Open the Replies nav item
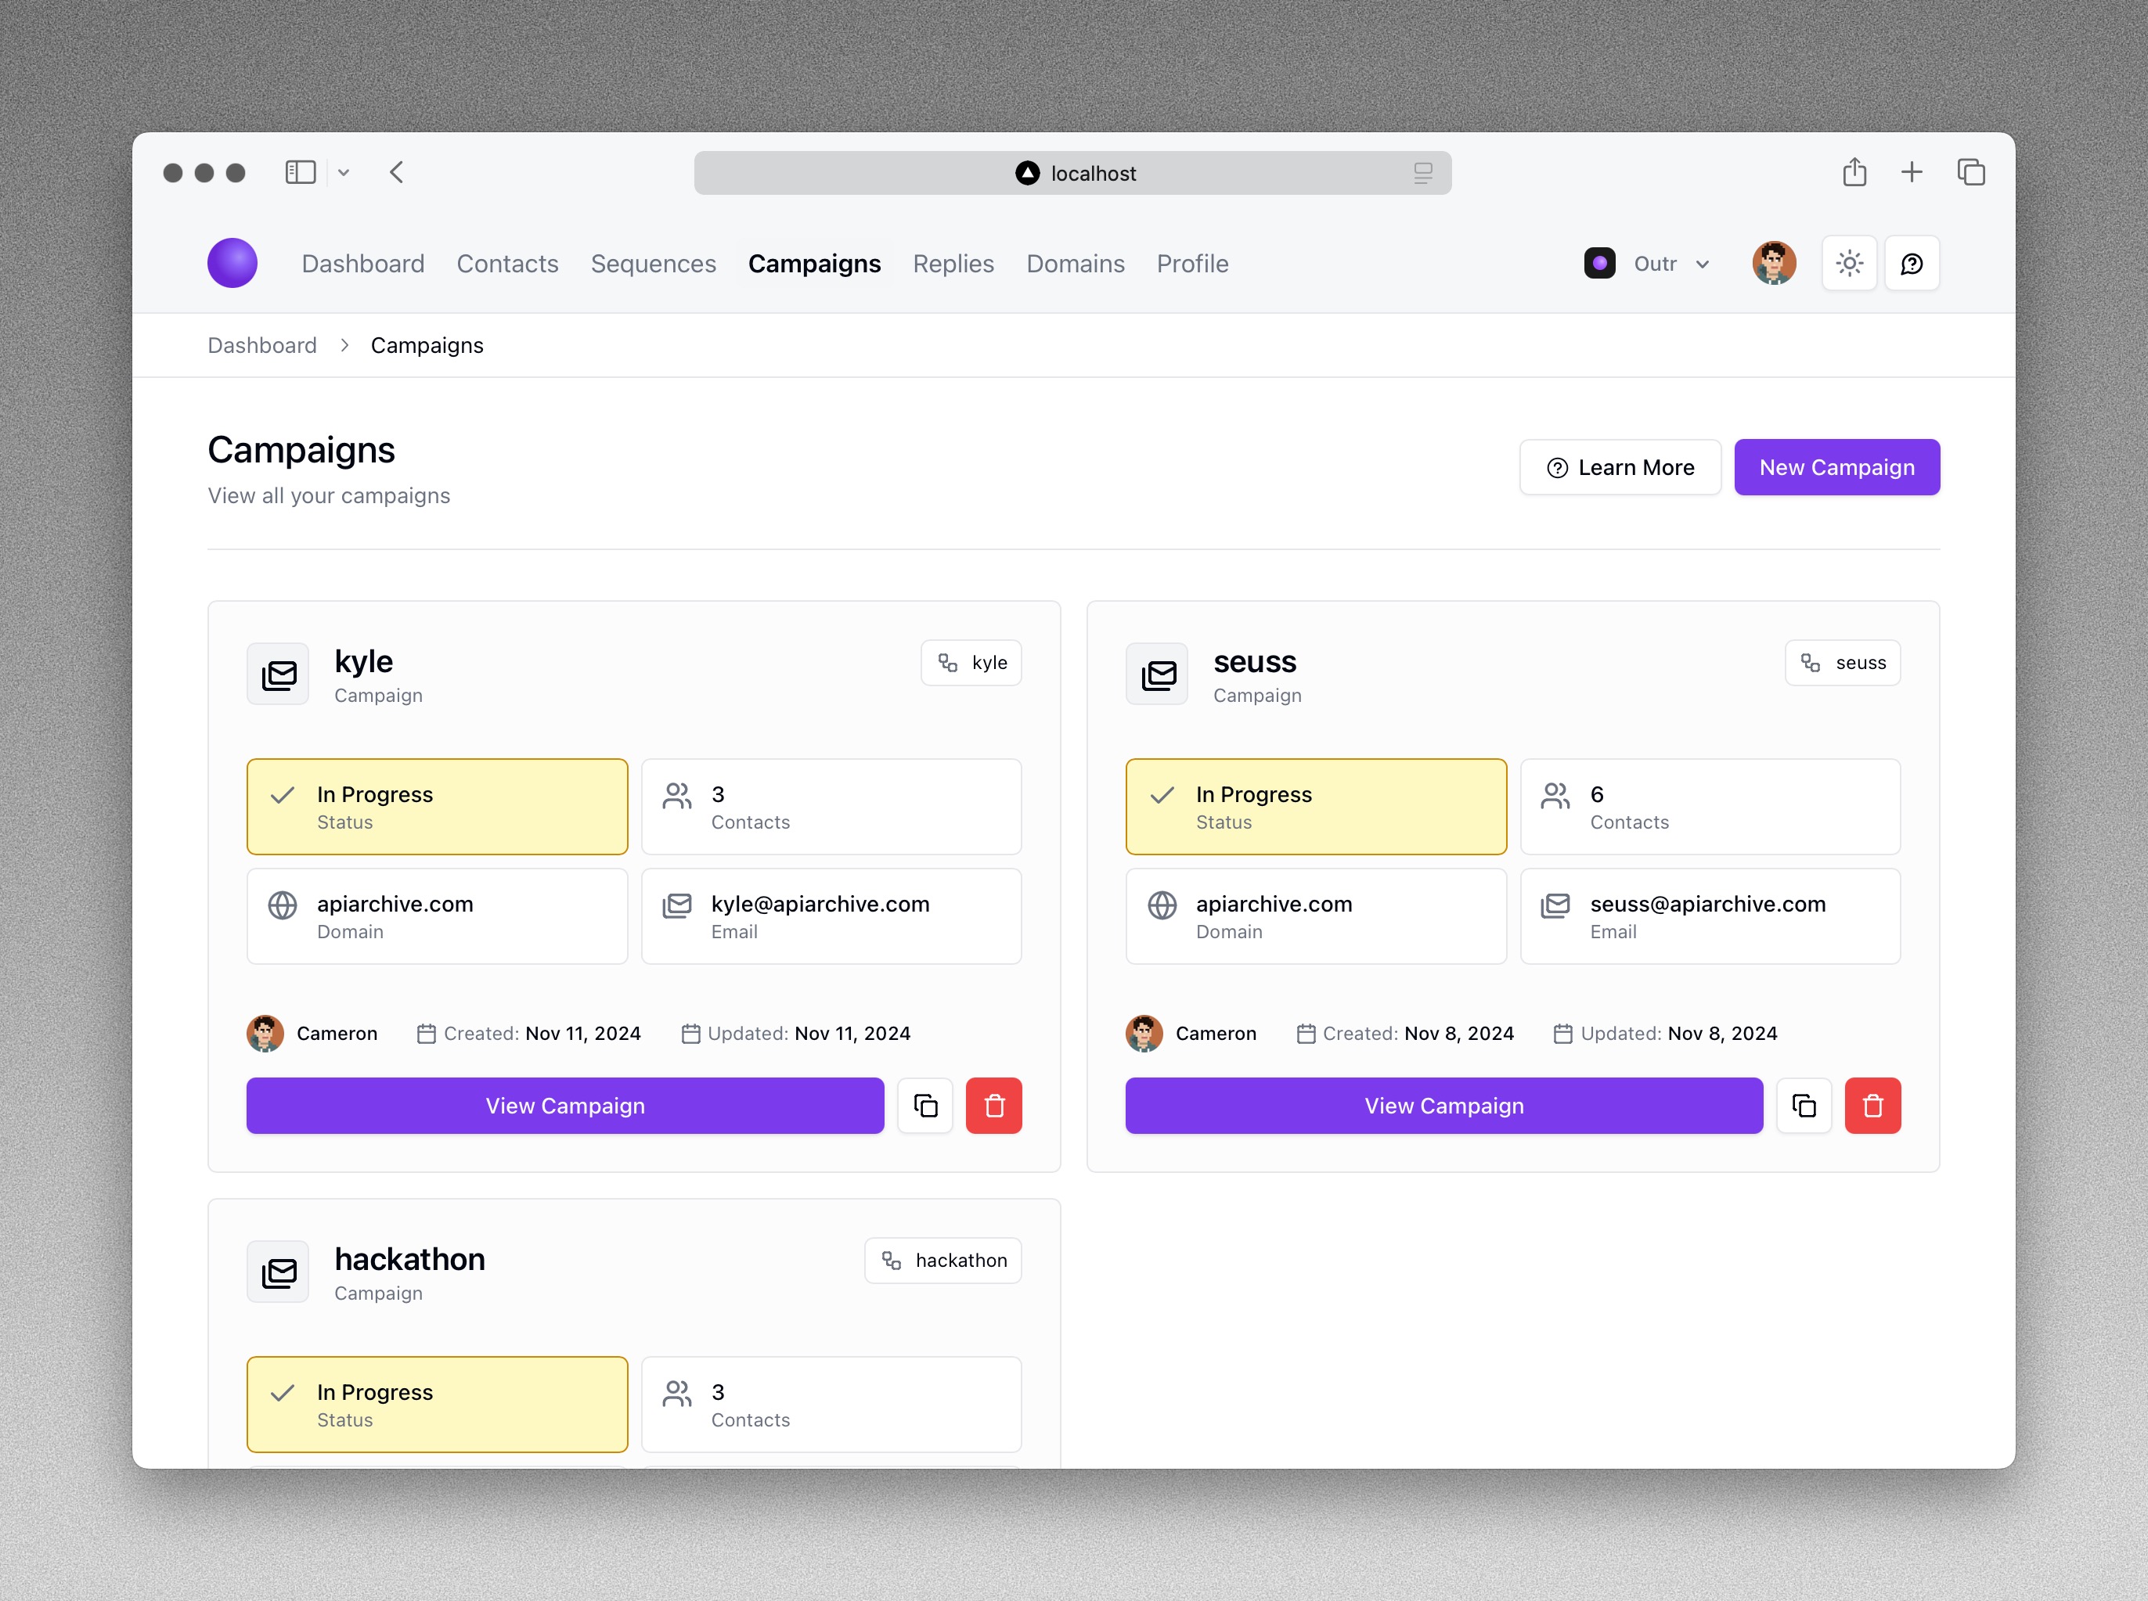2148x1601 pixels. (x=953, y=264)
